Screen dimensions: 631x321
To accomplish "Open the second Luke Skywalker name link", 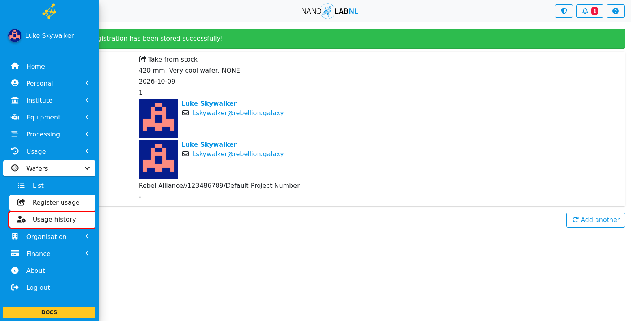I will point(209,144).
